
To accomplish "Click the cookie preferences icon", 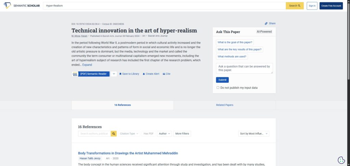I will (x=341, y=160).
